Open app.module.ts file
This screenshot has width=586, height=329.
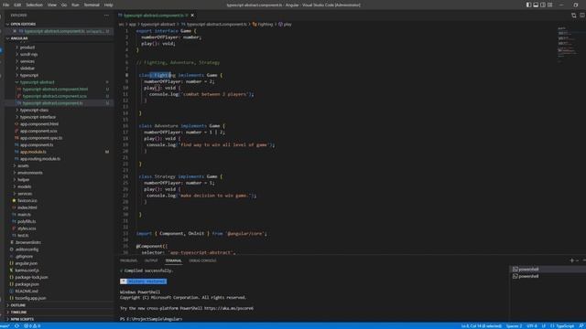coord(33,152)
